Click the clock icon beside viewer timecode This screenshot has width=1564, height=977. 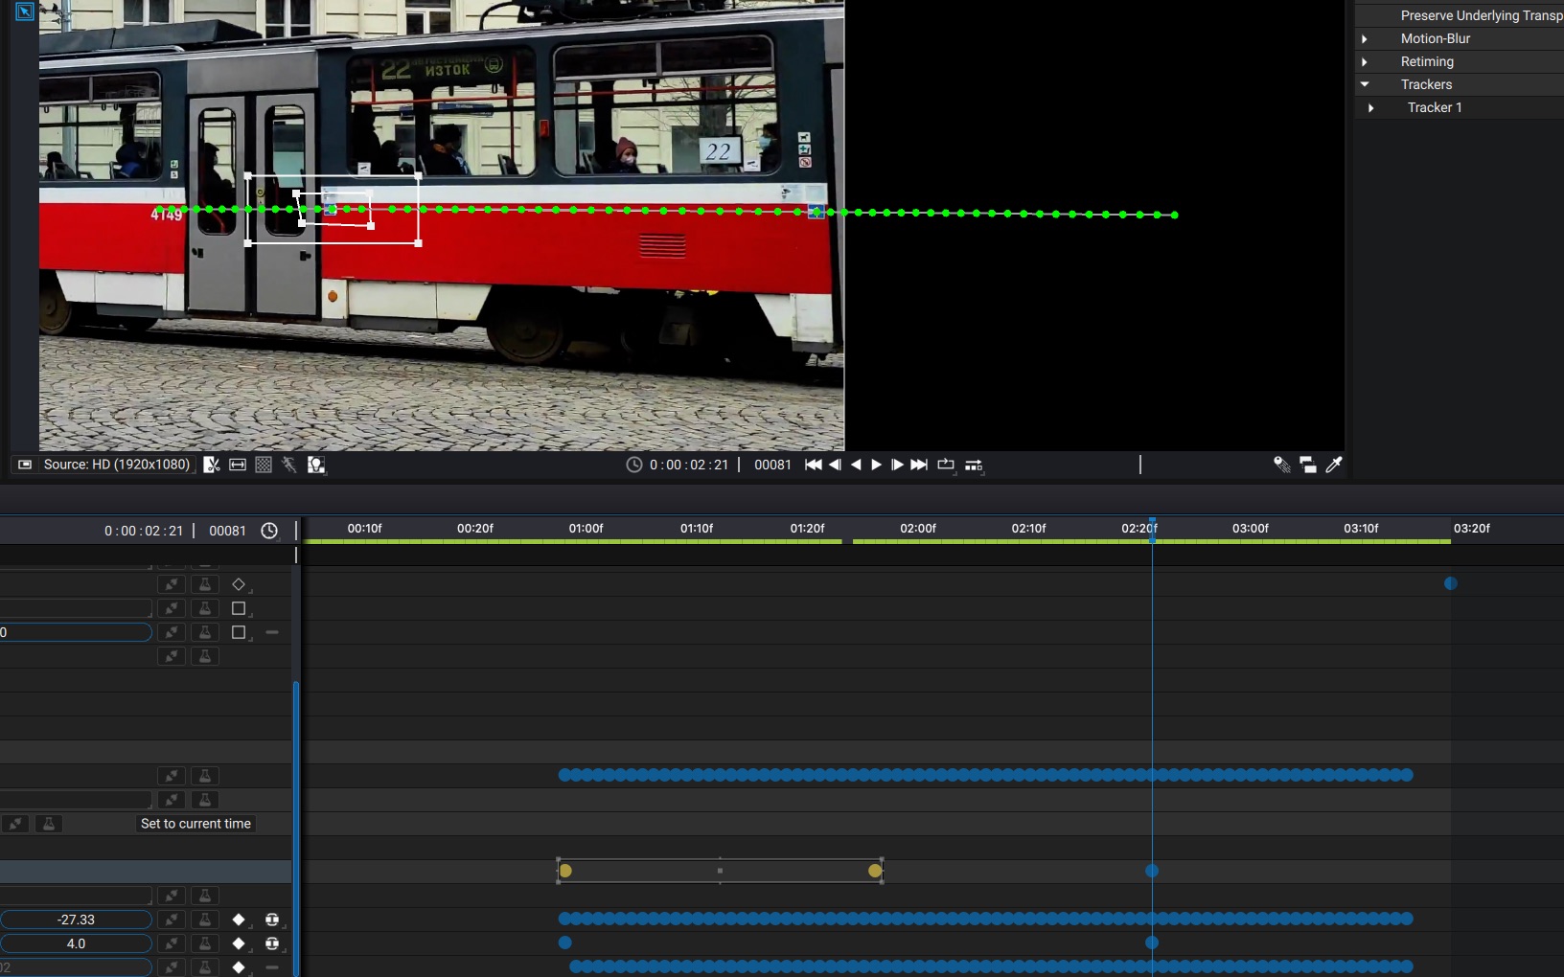click(634, 465)
